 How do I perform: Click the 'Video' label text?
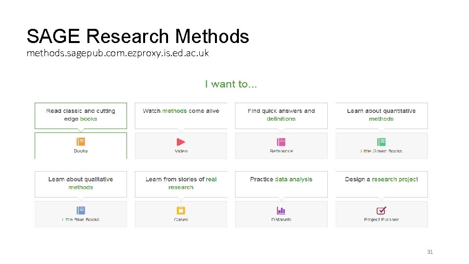(181, 151)
